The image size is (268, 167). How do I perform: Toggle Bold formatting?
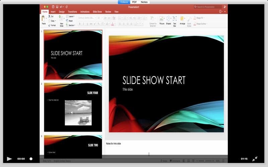(80, 24)
